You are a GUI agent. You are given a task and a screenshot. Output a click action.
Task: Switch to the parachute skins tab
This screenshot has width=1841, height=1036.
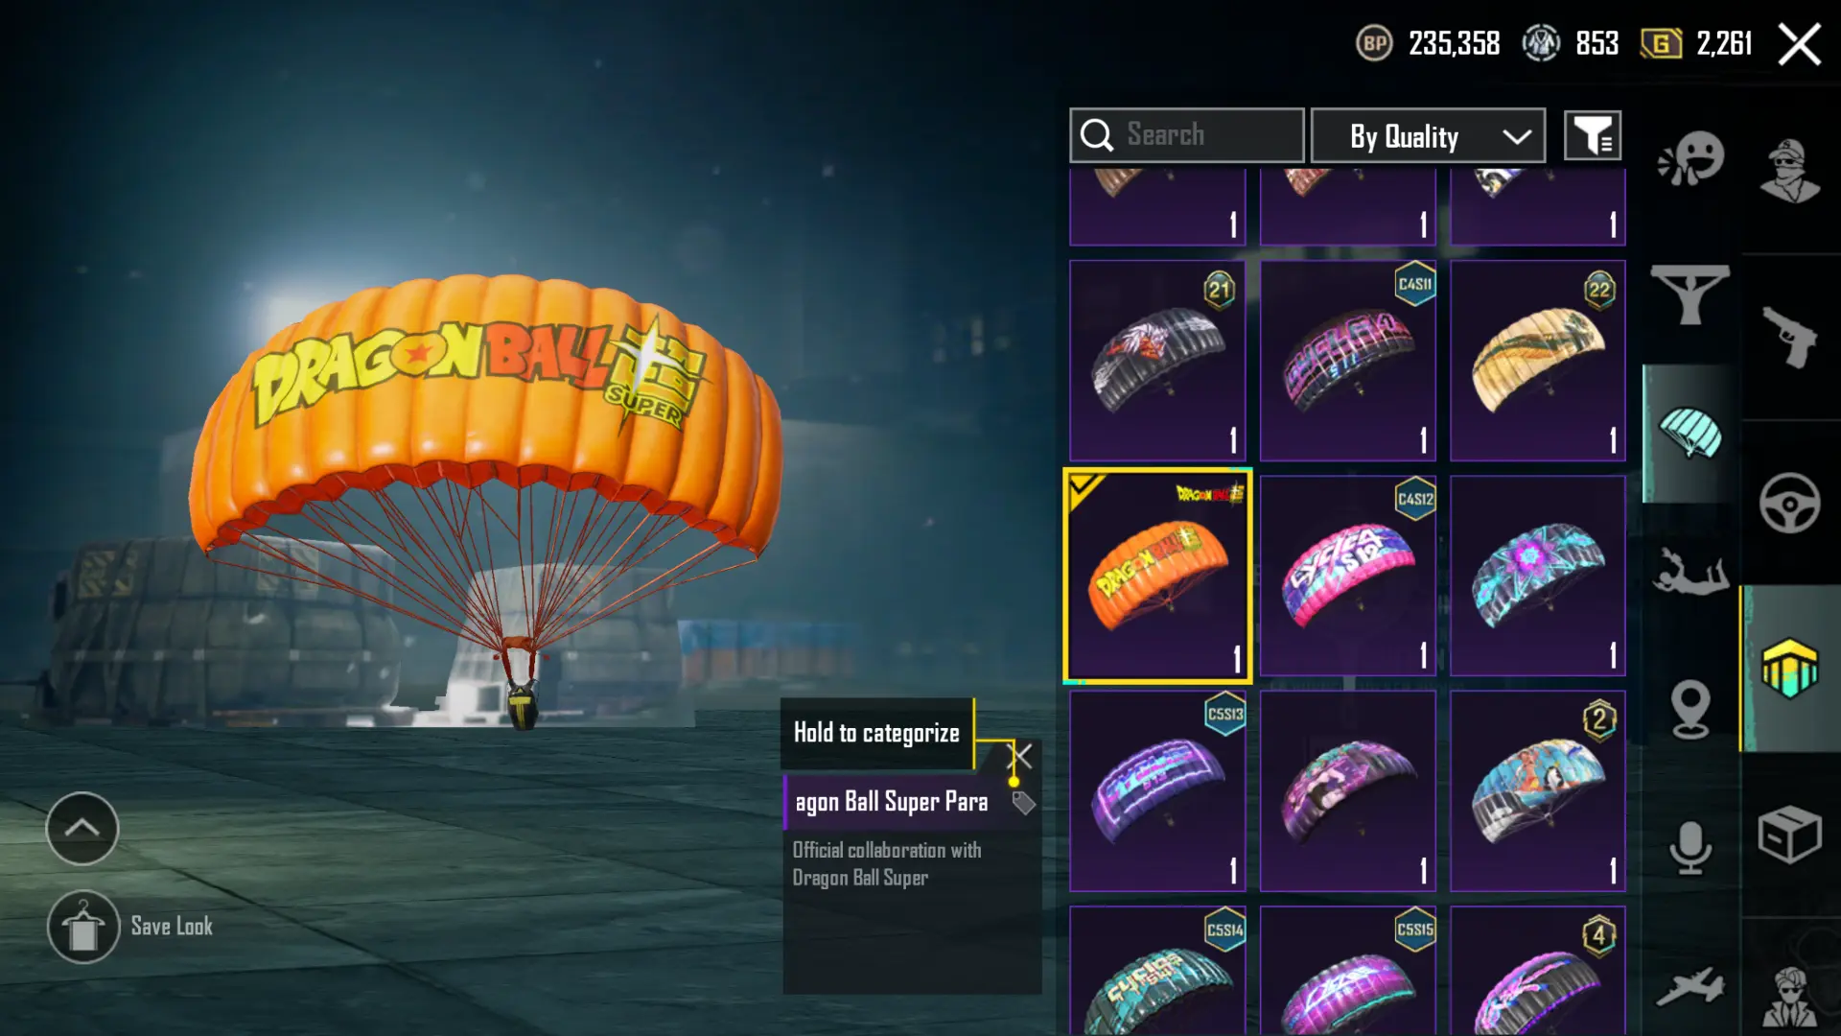[x=1690, y=434]
